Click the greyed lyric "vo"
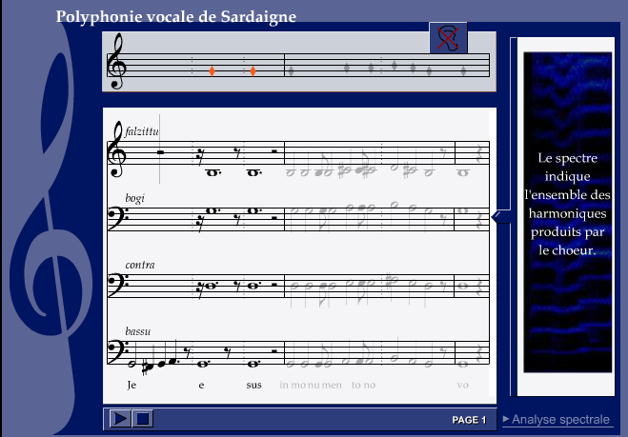 [463, 386]
